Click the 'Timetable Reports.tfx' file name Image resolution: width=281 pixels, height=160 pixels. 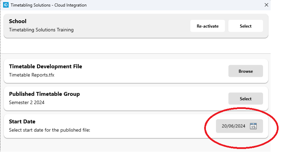click(31, 75)
